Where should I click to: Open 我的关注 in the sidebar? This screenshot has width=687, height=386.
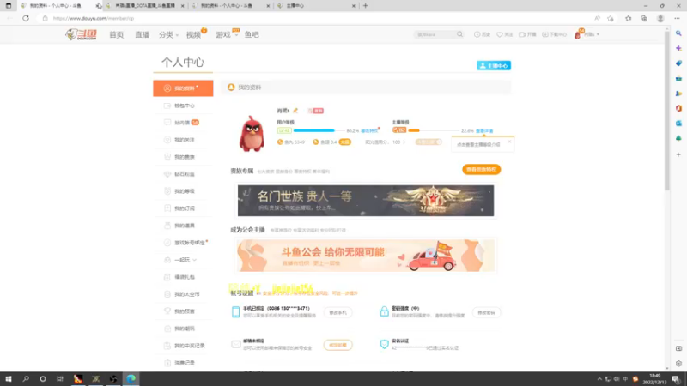coord(183,140)
